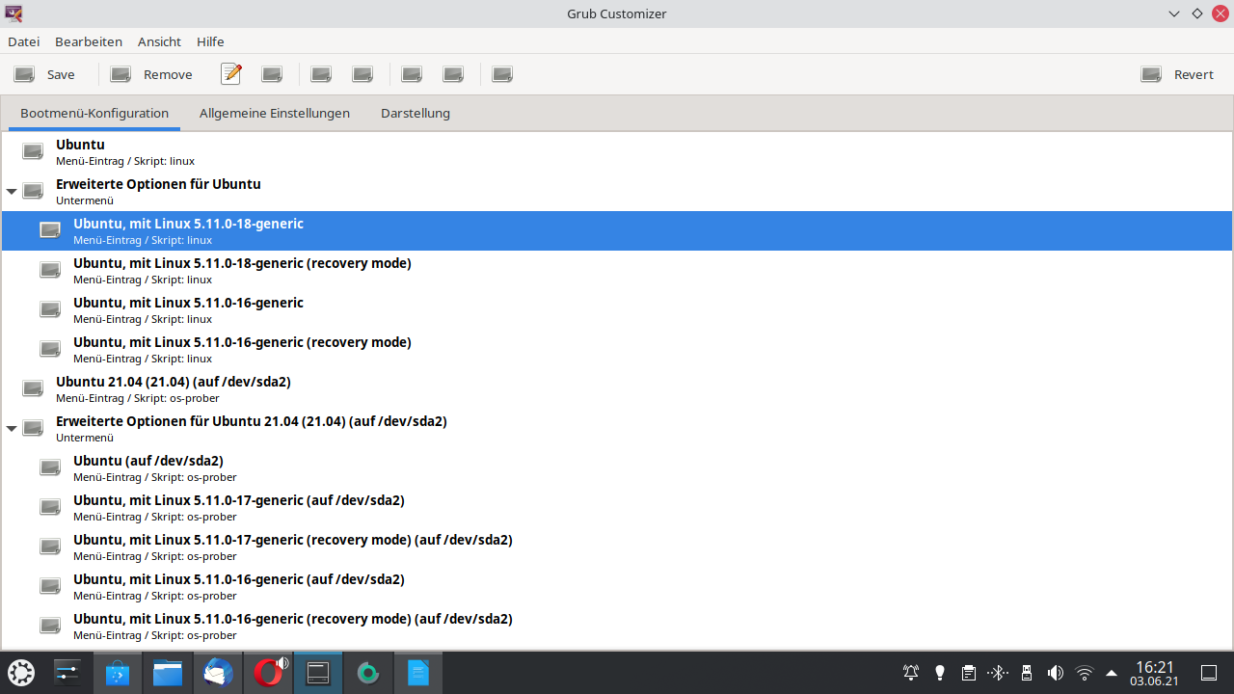Open the removable USB devices tray icon
This screenshot has height=694, width=1234.
tap(1027, 673)
